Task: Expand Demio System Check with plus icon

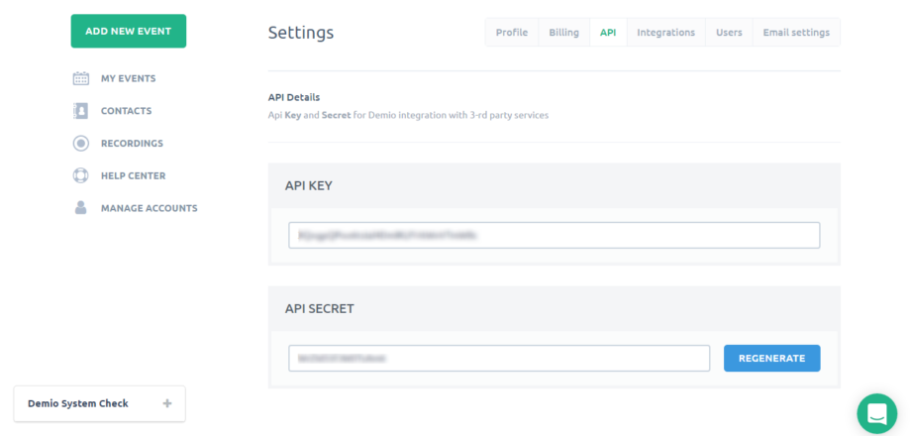Action: [x=167, y=403]
